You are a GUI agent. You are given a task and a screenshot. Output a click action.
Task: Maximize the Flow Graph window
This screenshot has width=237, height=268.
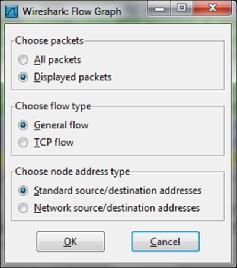(181, 8)
